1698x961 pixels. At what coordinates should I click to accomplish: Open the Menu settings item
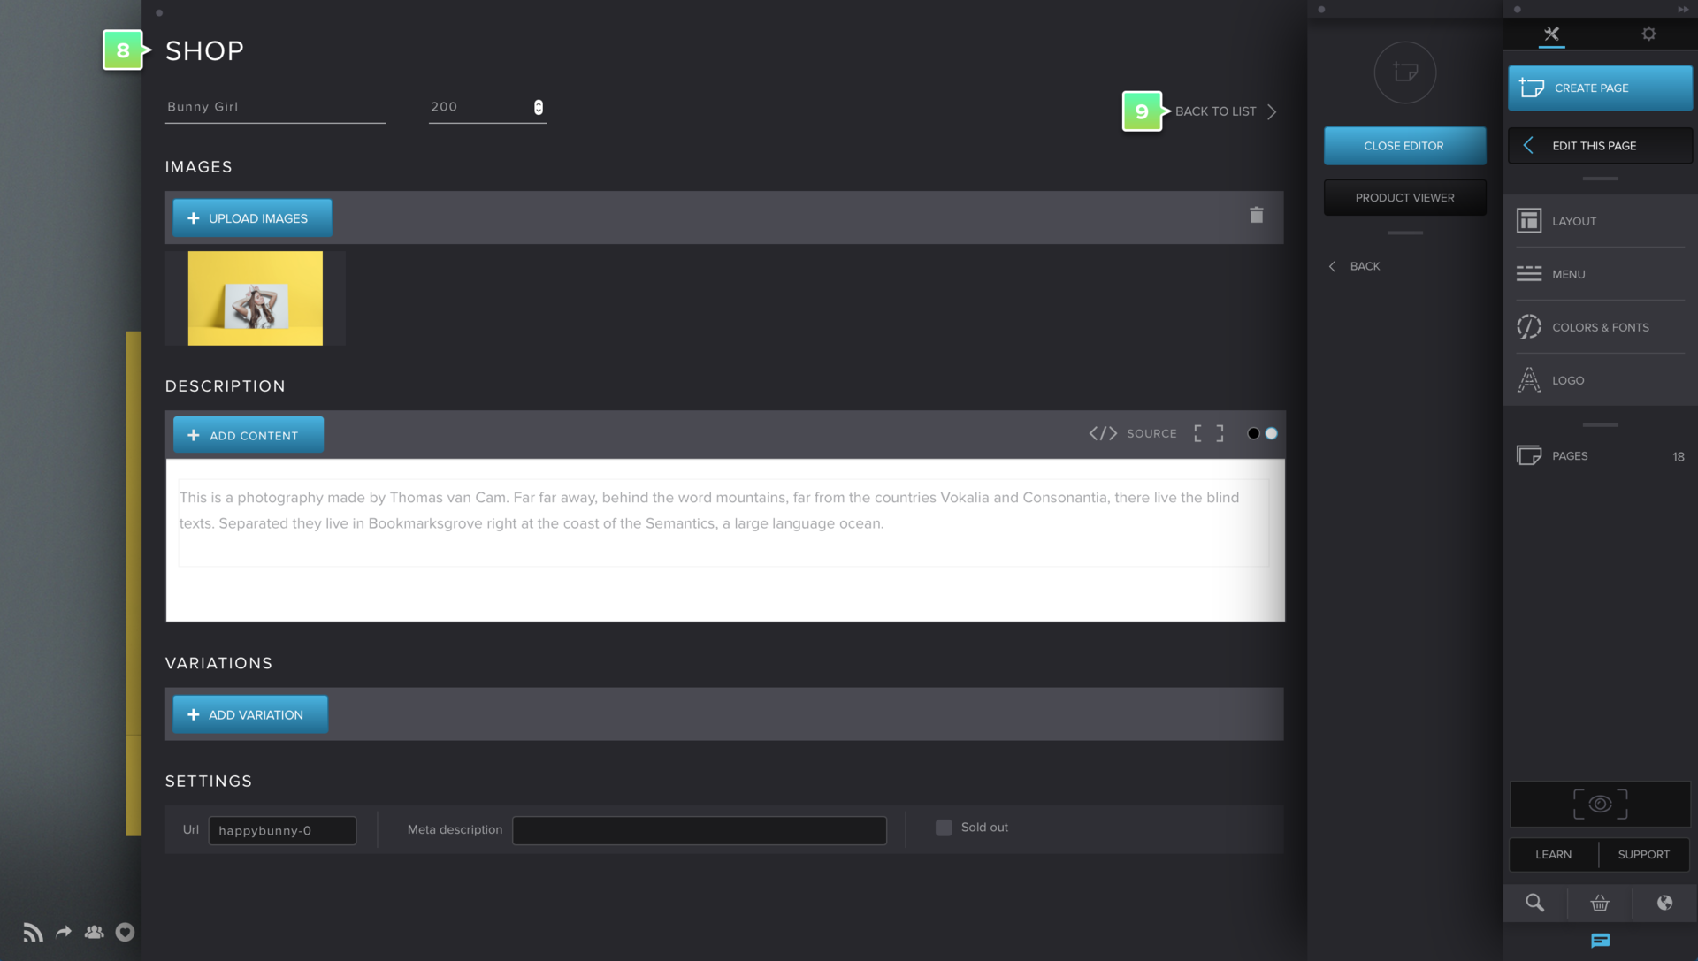(x=1600, y=274)
